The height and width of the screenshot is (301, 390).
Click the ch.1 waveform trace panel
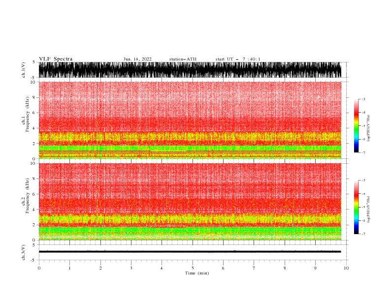pos(190,70)
